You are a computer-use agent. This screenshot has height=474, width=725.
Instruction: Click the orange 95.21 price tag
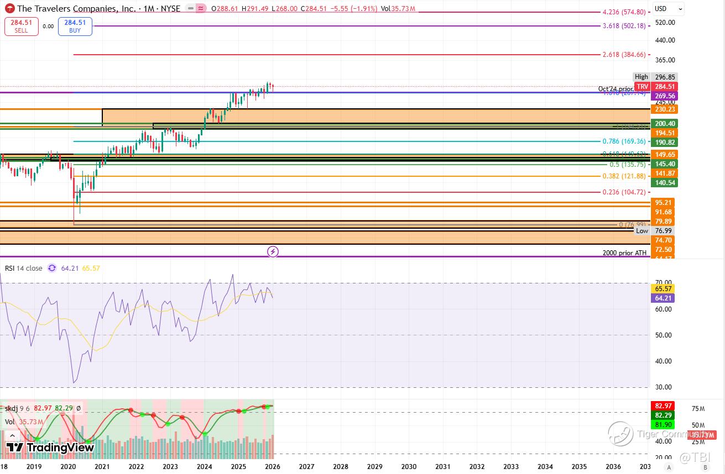point(664,203)
